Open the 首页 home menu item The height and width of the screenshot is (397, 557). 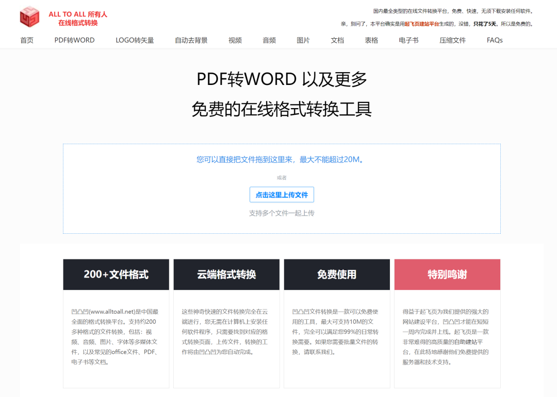[27, 40]
